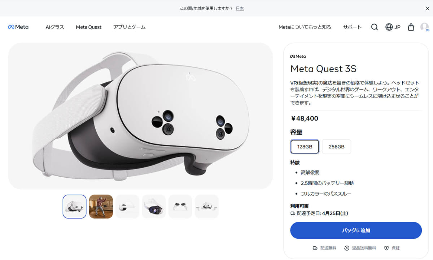Follow the 日本 link in banner
This screenshot has width=433, height=260.
click(x=240, y=8)
